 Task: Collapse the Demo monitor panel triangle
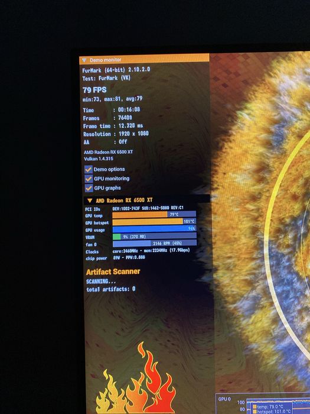(x=84, y=60)
